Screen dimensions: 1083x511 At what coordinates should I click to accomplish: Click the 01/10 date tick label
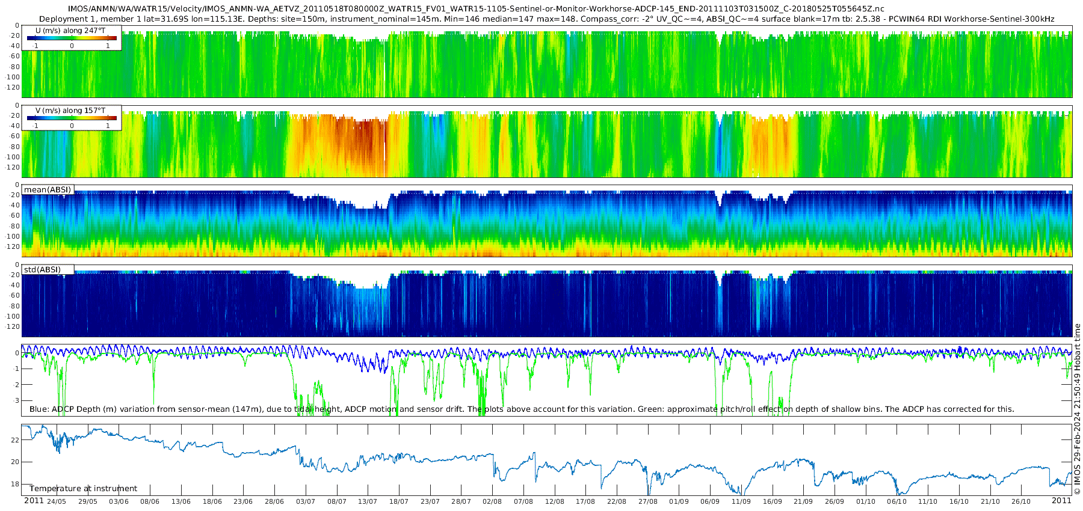[x=866, y=501]
